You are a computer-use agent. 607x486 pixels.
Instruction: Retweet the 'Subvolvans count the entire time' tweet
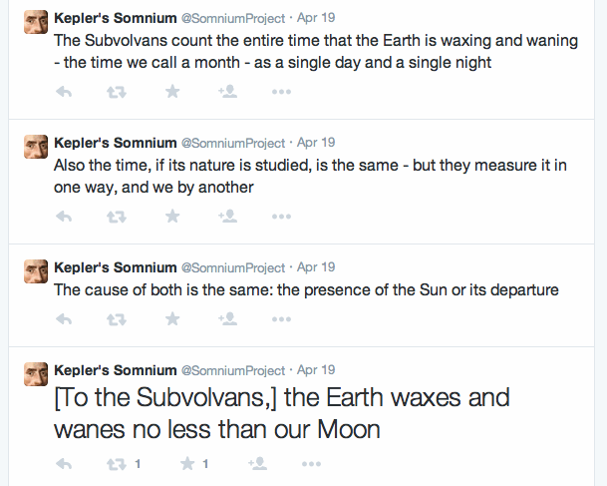coord(117,92)
